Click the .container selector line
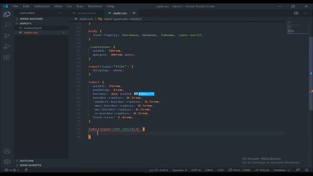313x176 pixels. pyautogui.click(x=102, y=47)
